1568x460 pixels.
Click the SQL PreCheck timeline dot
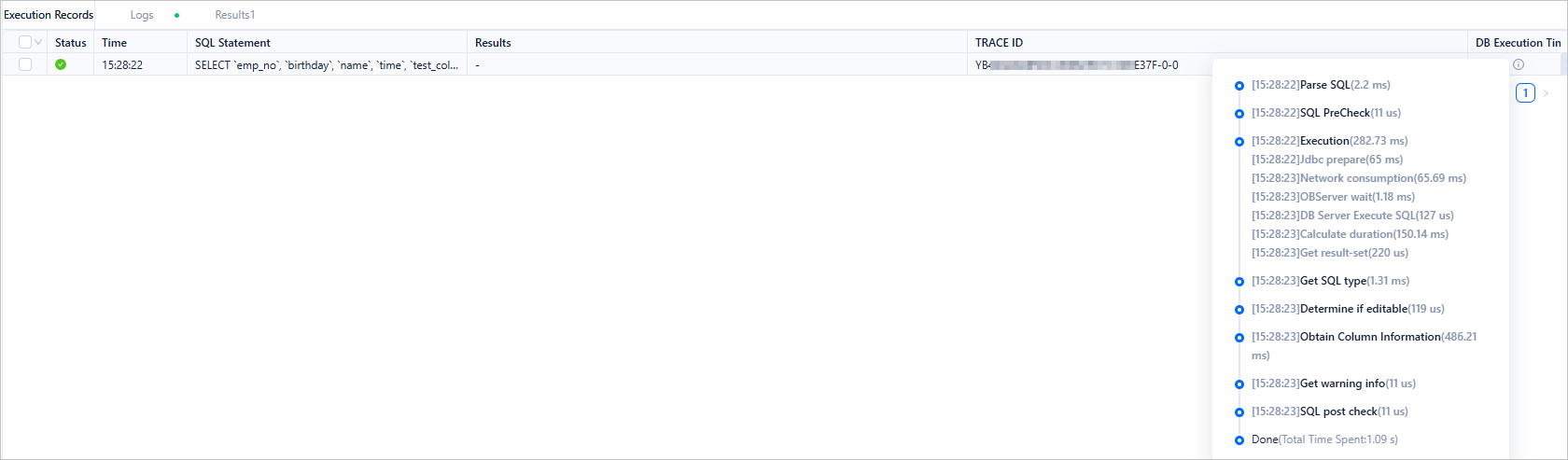tap(1239, 114)
